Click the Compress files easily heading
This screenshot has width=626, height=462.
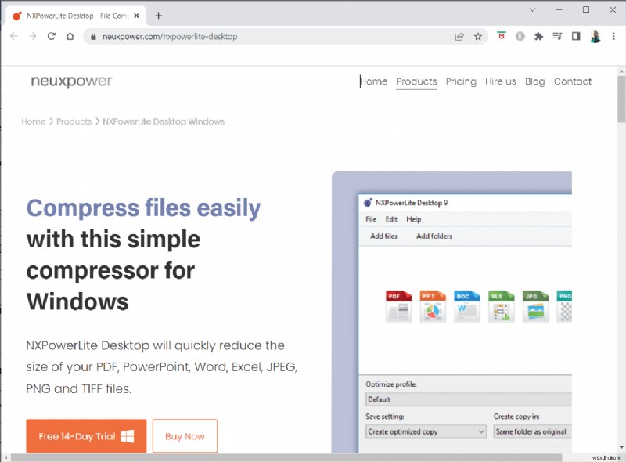(x=143, y=208)
